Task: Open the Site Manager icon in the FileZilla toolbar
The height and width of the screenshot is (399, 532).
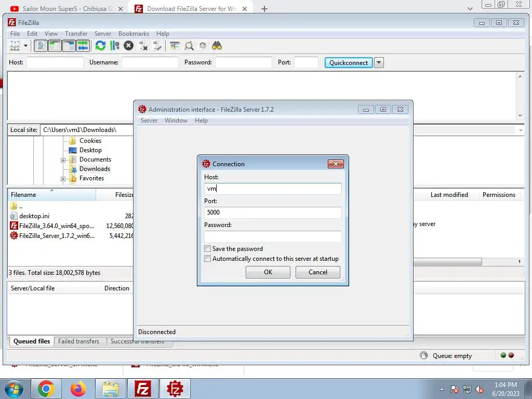Action: tap(15, 46)
